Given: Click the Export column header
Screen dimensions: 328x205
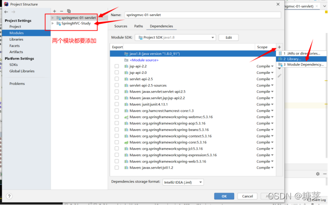Looking at the screenshot, I should (117, 47).
